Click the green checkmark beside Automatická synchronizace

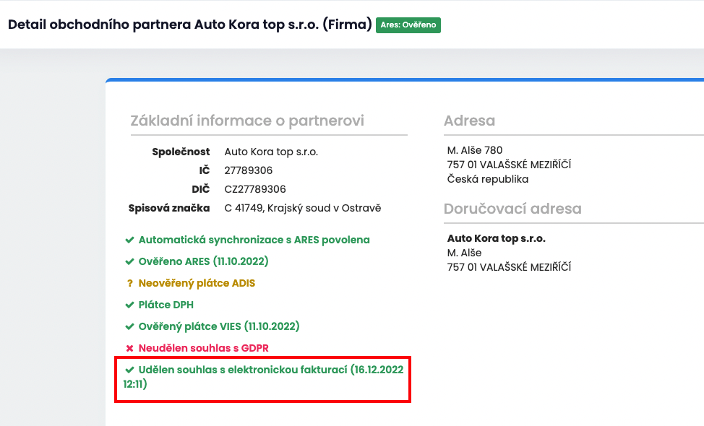(x=129, y=240)
